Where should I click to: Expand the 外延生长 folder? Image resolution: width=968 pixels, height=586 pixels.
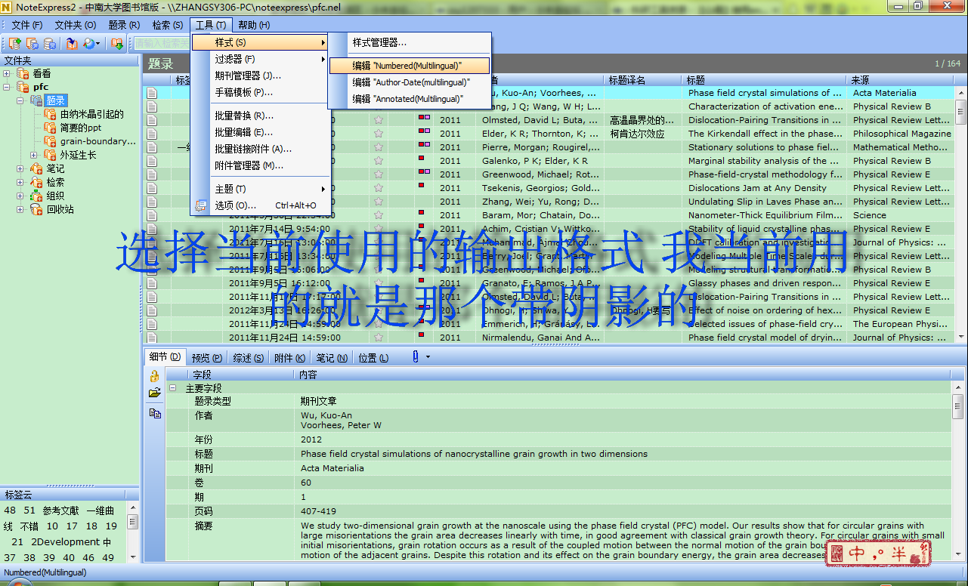pos(34,156)
